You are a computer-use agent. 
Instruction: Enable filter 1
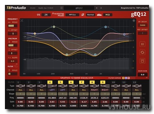click(x=18, y=82)
